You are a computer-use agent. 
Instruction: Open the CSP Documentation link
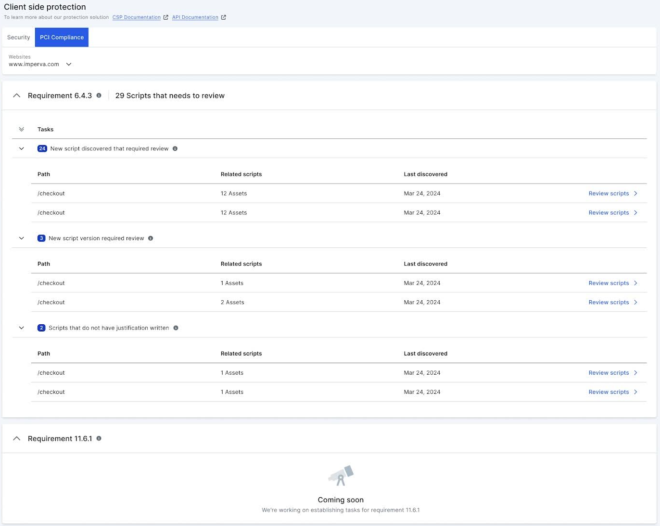[136, 17]
